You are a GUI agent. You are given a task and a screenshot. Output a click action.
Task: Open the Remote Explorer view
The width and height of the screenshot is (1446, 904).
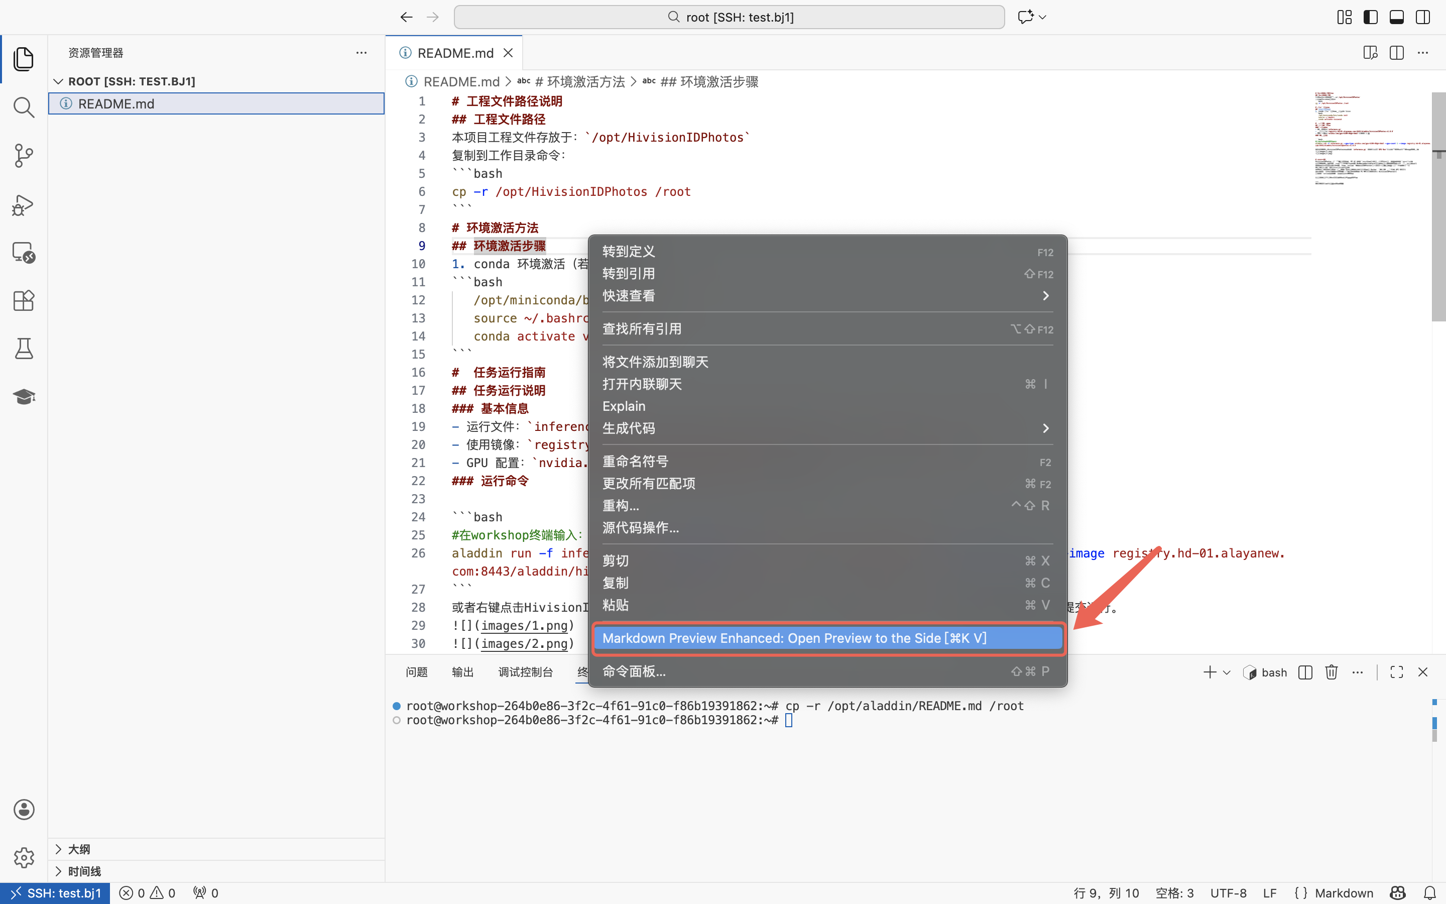click(x=23, y=252)
